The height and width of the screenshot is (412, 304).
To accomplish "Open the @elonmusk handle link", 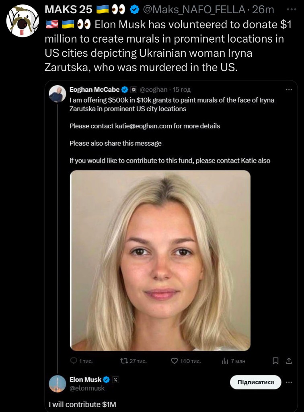I will coord(87,388).
